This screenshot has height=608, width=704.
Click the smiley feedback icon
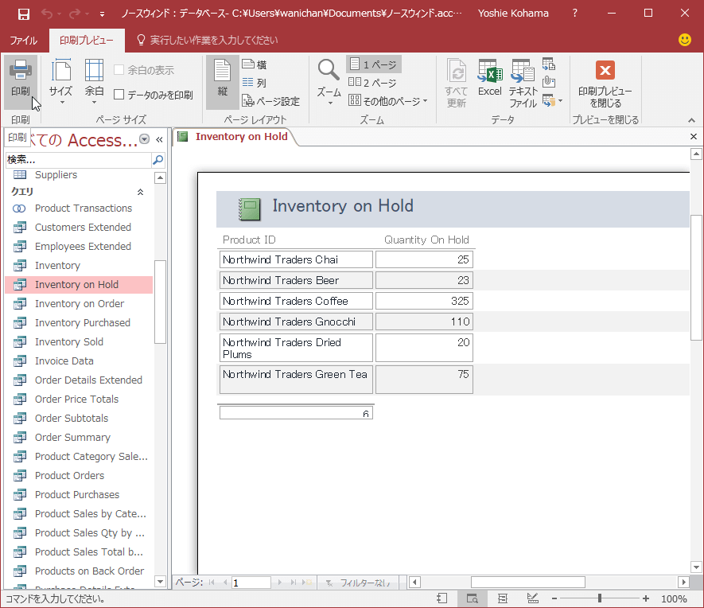(685, 40)
